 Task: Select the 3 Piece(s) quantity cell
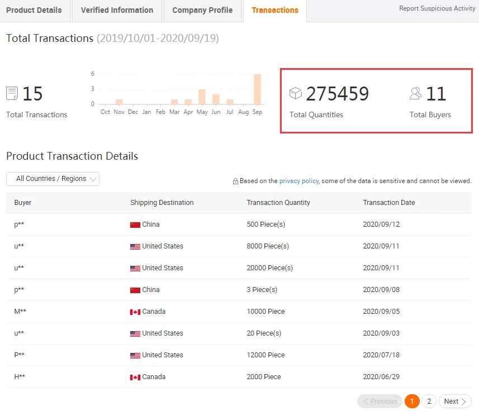(262, 290)
